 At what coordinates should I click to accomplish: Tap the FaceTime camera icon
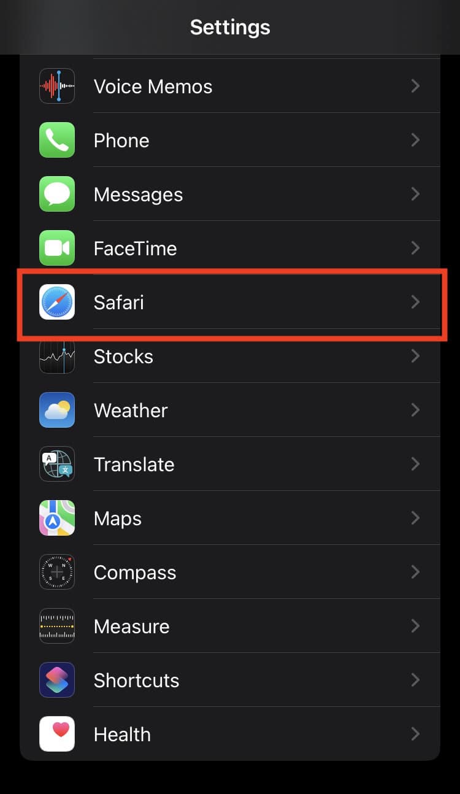pos(57,249)
